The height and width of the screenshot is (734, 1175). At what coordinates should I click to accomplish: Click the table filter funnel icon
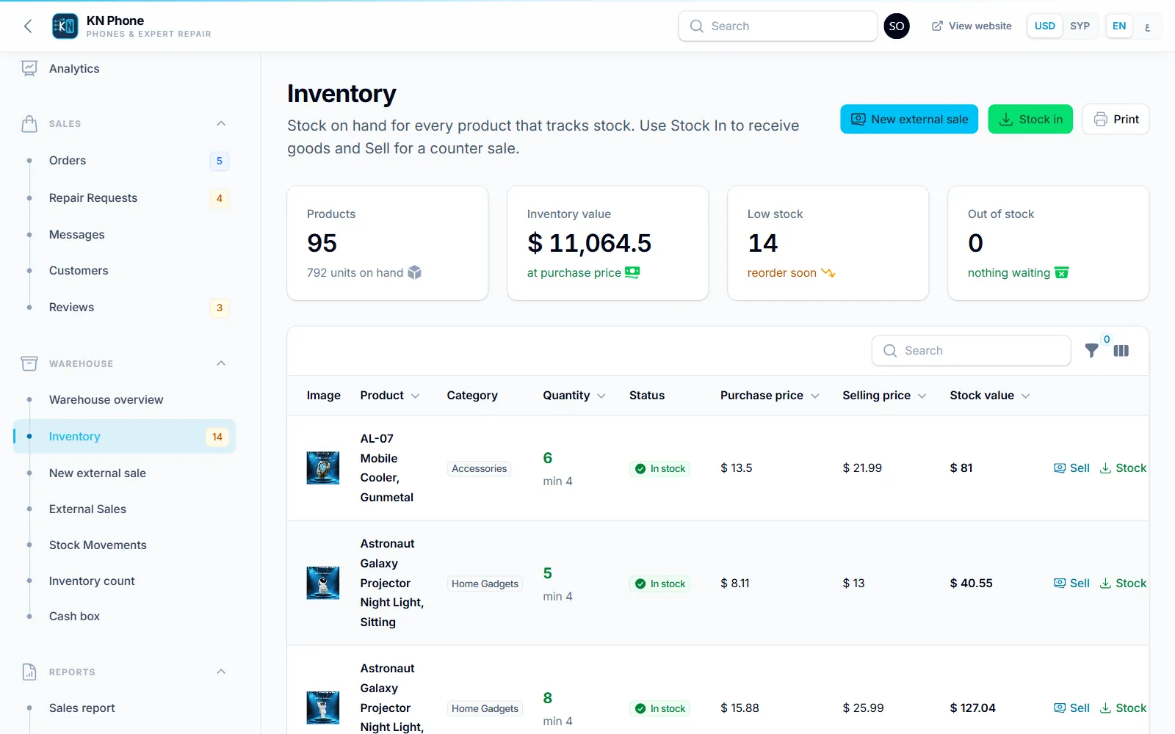[x=1092, y=351]
